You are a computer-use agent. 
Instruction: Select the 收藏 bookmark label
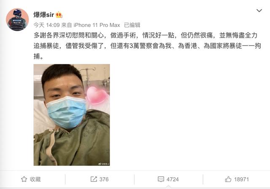pyautogui.click(x=35, y=179)
